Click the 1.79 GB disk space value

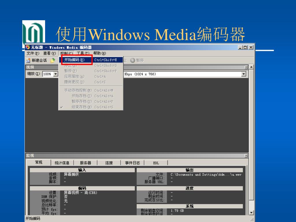[177, 211]
